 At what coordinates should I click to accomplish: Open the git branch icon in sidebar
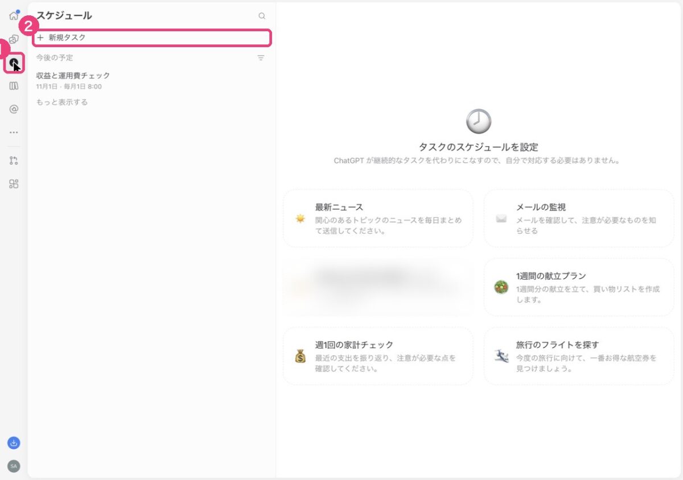point(14,160)
